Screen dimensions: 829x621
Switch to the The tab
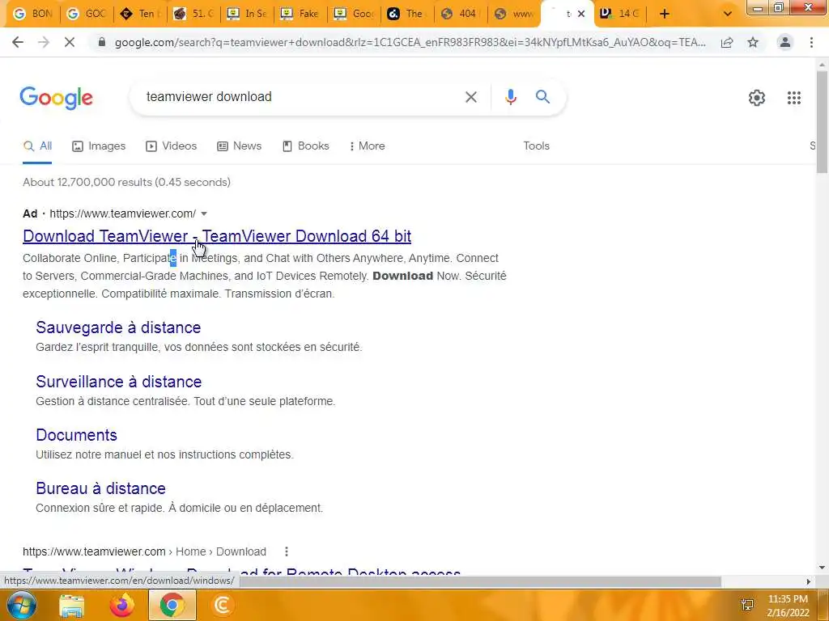pyautogui.click(x=406, y=14)
